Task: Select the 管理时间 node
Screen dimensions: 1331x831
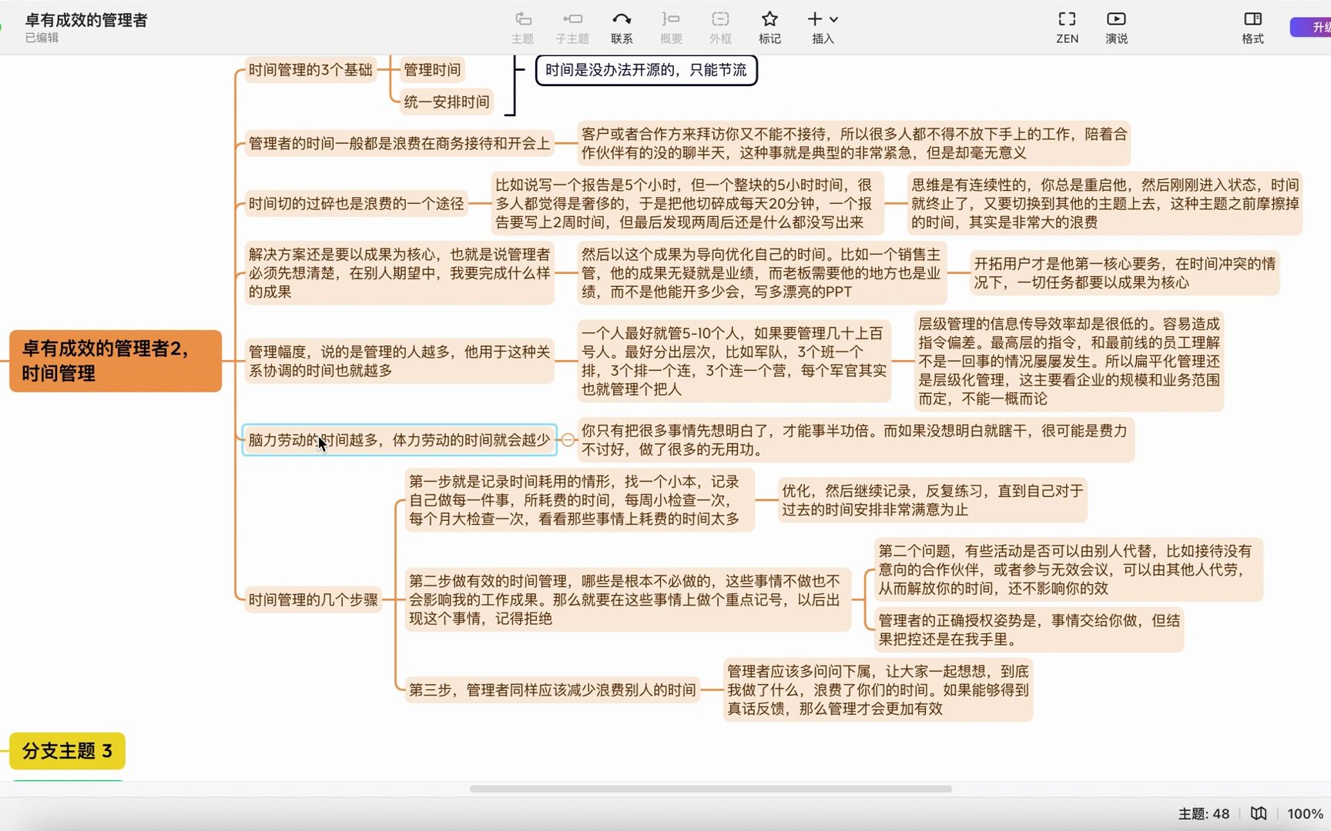Action: tap(432, 70)
